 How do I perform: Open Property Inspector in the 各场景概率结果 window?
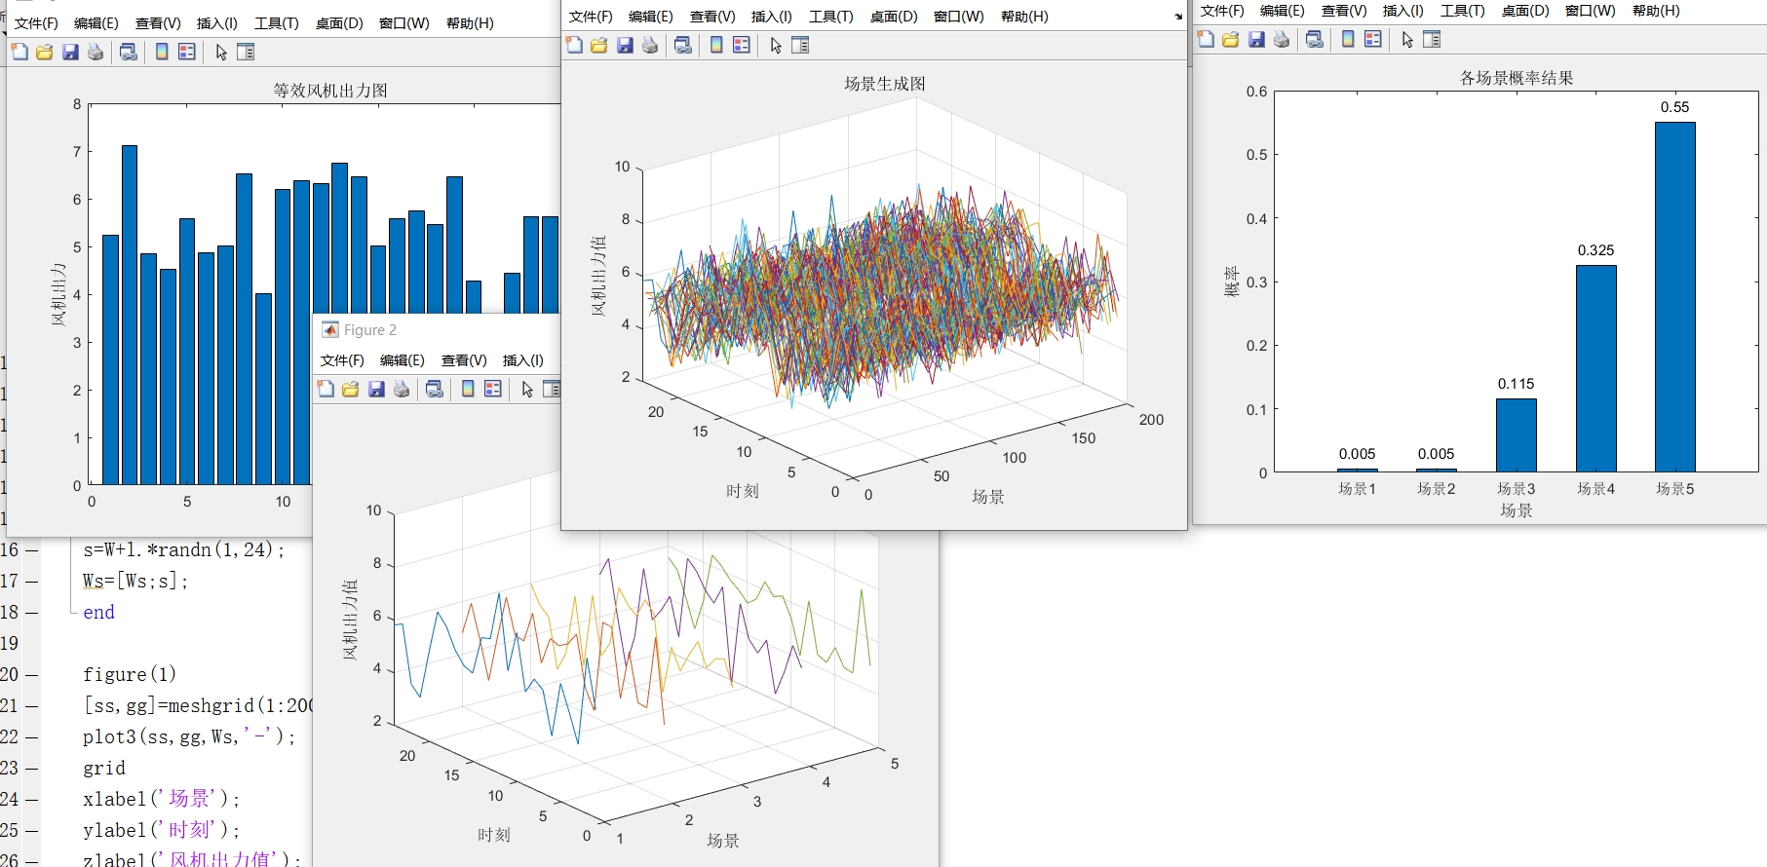tap(1432, 39)
